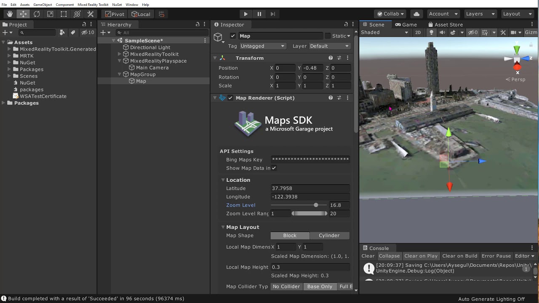Select the Rotate tool

[37, 14]
